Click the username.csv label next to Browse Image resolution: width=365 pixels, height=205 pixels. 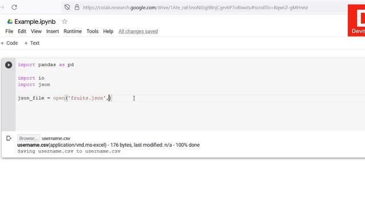pyautogui.click(x=56, y=138)
